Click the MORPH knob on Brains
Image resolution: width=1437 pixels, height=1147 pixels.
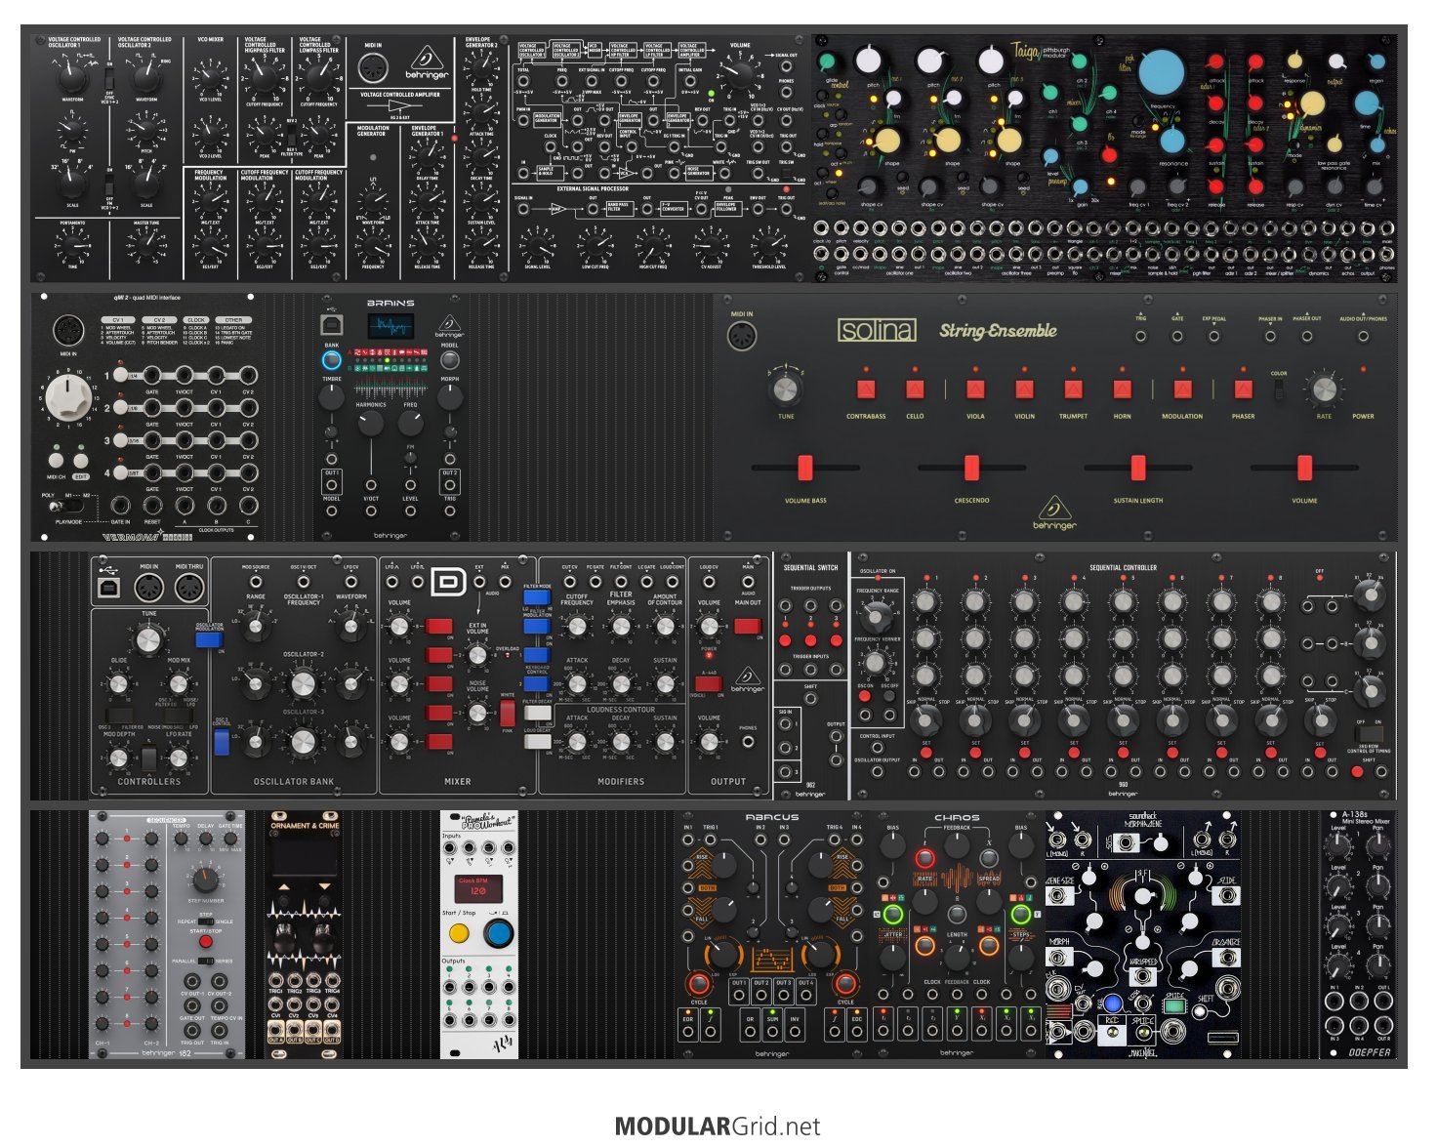point(449,397)
